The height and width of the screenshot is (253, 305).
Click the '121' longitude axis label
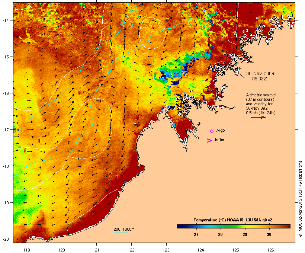click(x=96, y=250)
